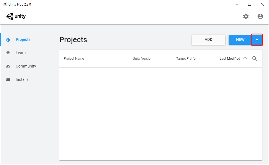Select the Unity Version column header
Viewport: 269px width, 165px height.
click(142, 59)
